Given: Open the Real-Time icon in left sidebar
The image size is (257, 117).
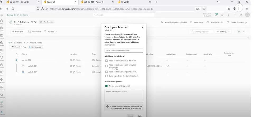Looking at the screenshot, I should [x=2, y=80].
